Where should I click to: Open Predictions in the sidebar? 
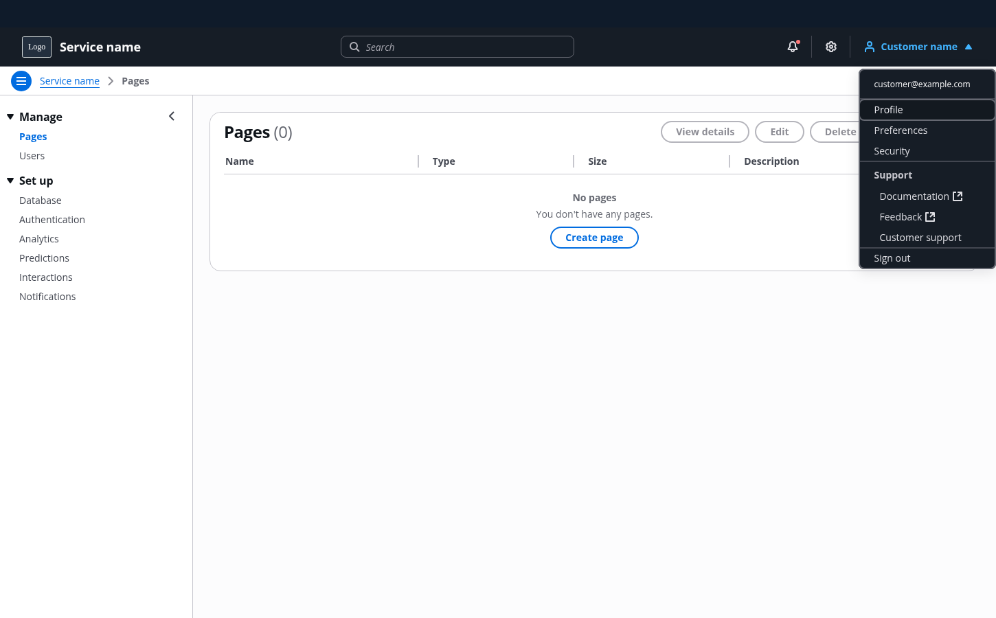[44, 258]
